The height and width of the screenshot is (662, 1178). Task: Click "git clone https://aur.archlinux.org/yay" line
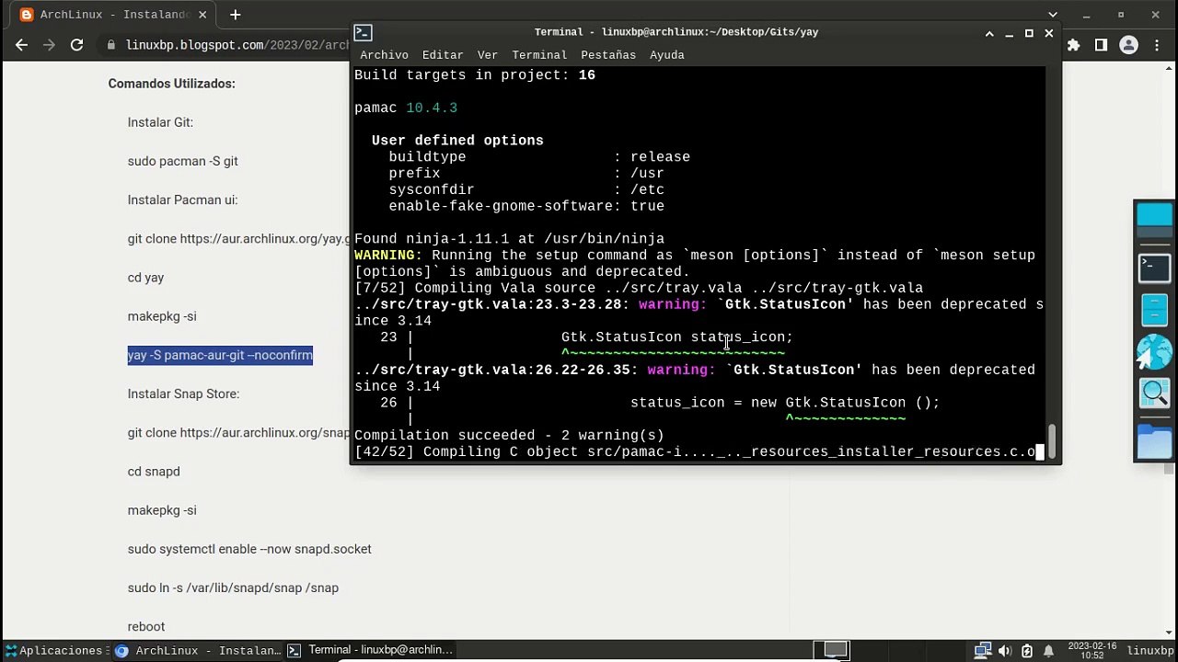coord(239,239)
